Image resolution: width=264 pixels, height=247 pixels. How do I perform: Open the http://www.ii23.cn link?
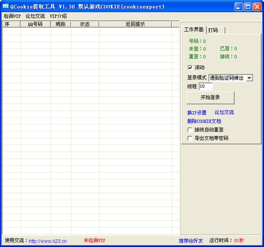pyautogui.click(x=48, y=241)
